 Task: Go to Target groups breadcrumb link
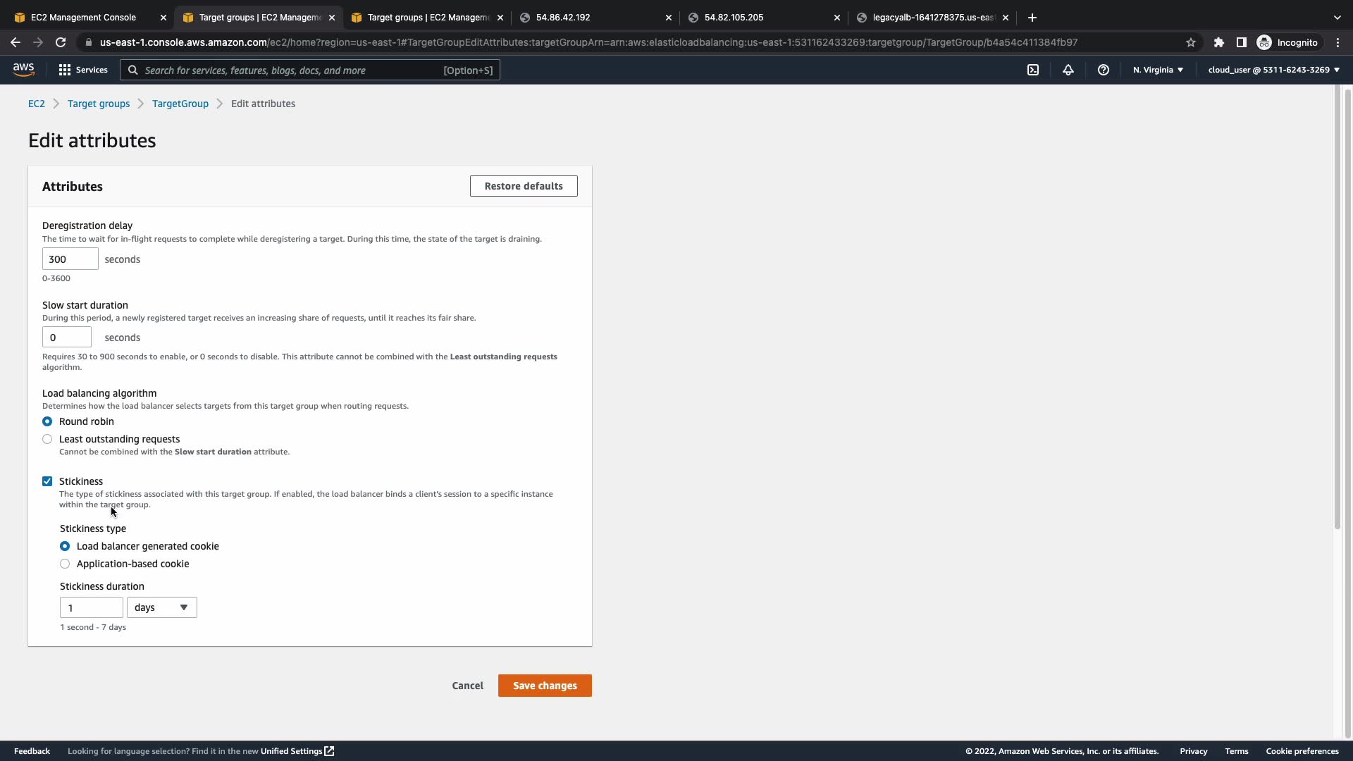99,104
